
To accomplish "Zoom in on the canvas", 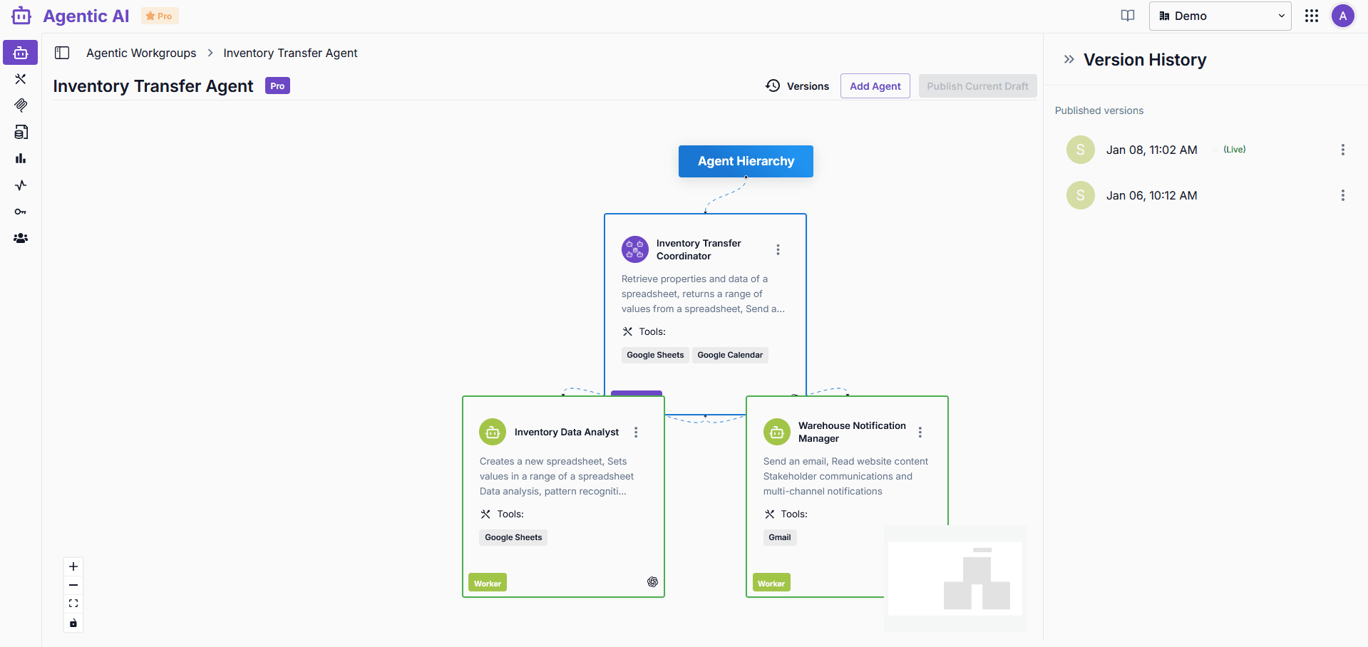I will click(73, 566).
